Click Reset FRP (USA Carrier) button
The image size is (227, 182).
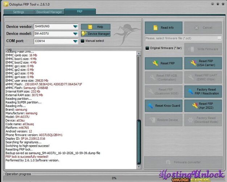(203, 63)
